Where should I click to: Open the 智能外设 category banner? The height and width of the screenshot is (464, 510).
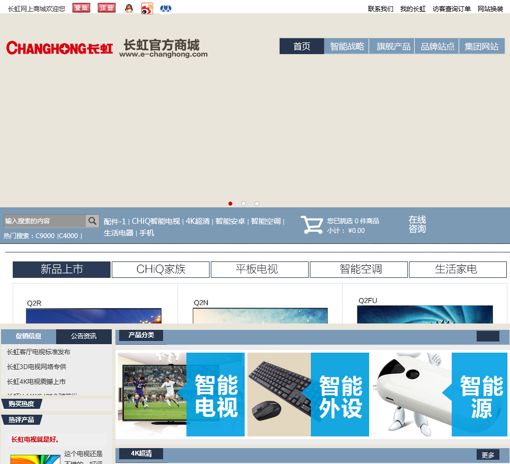(x=308, y=395)
